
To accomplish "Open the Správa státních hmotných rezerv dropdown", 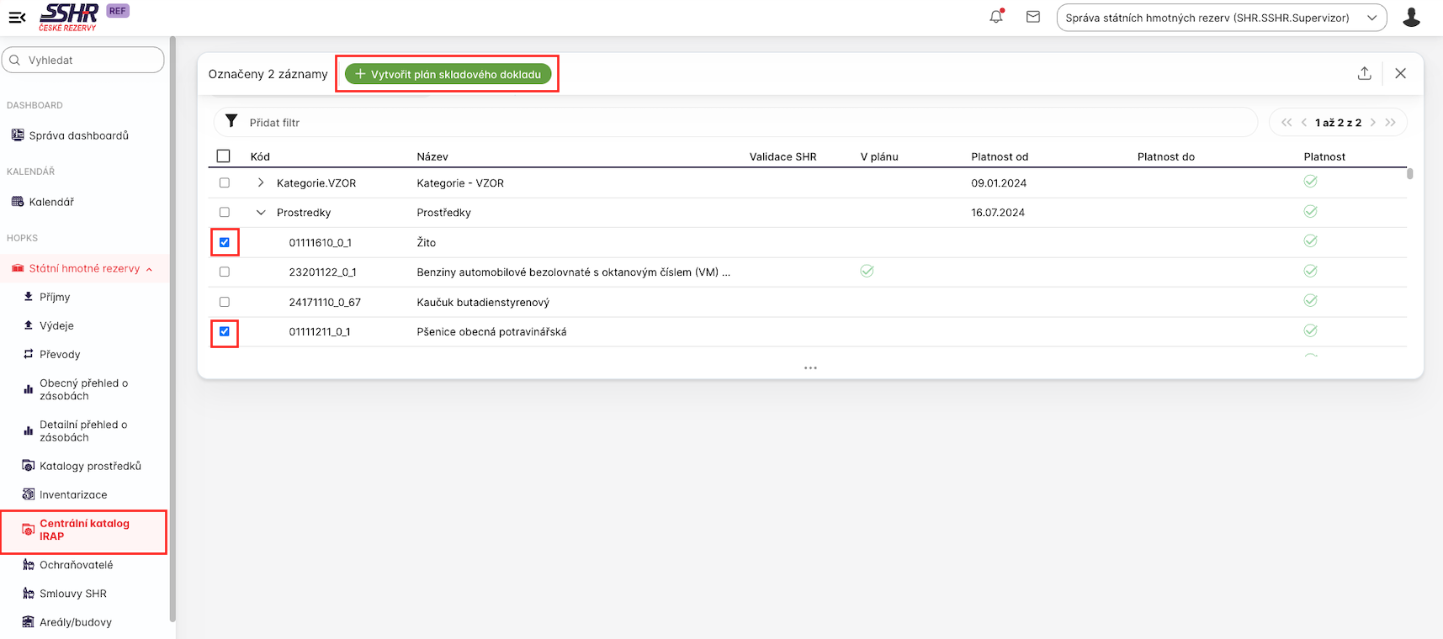I will coord(1221,18).
